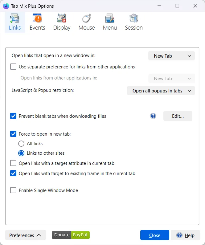Uncheck Prevent blank tabs when downloading files
Viewport: 205px width, 245px height.
(x=13, y=116)
